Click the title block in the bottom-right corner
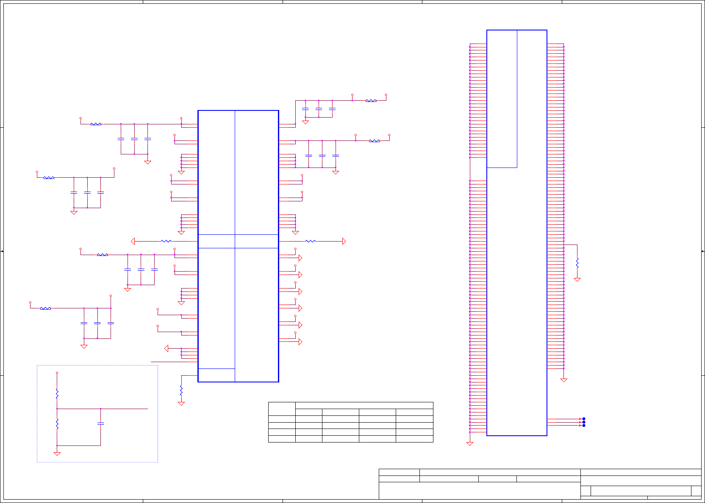This screenshot has width=705, height=503. click(x=540, y=484)
